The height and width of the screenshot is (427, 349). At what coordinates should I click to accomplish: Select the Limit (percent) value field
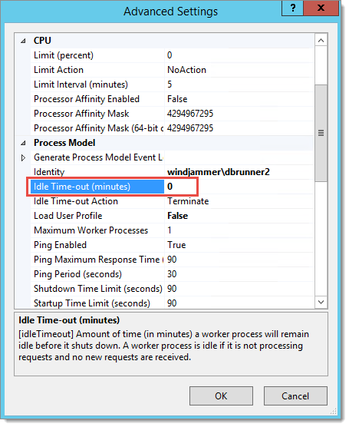[239, 55]
